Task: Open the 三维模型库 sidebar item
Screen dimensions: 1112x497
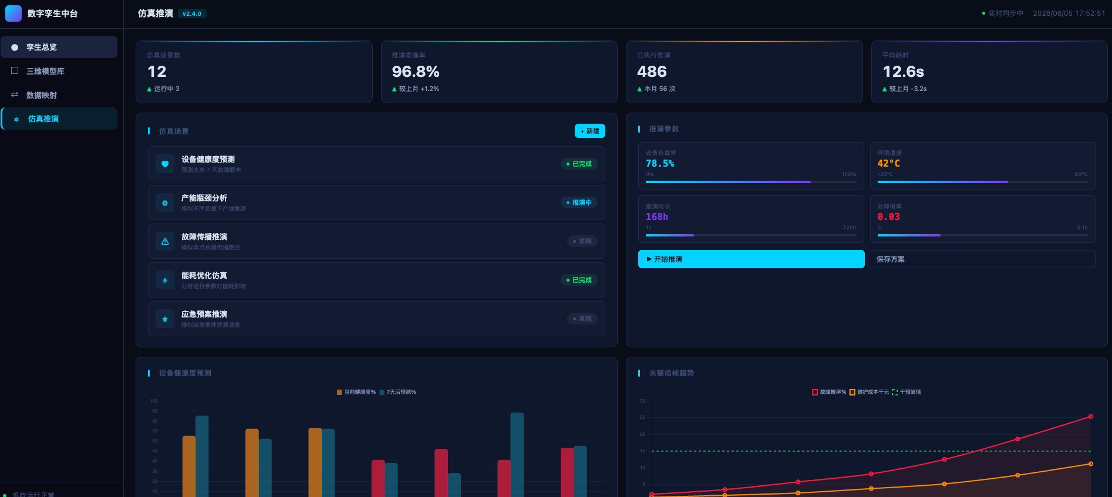Action: tap(59, 71)
